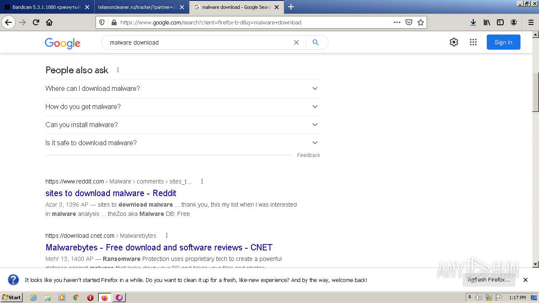The width and height of the screenshot is (539, 303).
Task: Switch to telamoncleaner.ru tracker tab
Action: [x=141, y=7]
